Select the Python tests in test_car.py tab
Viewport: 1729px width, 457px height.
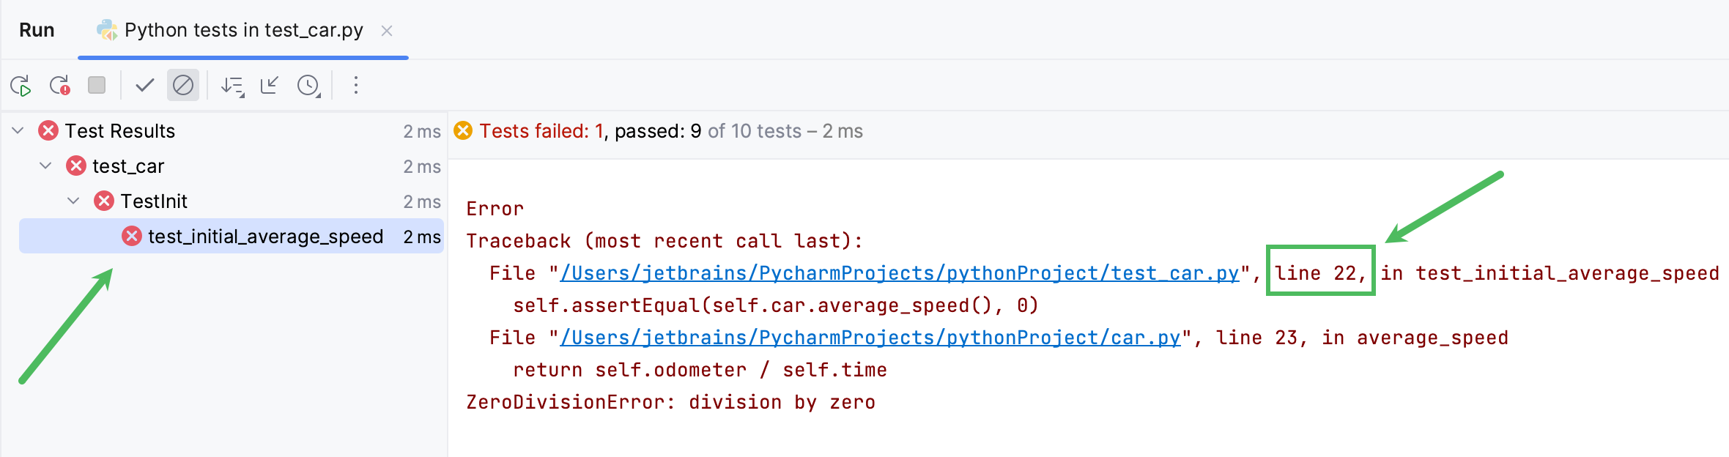pyautogui.click(x=242, y=30)
